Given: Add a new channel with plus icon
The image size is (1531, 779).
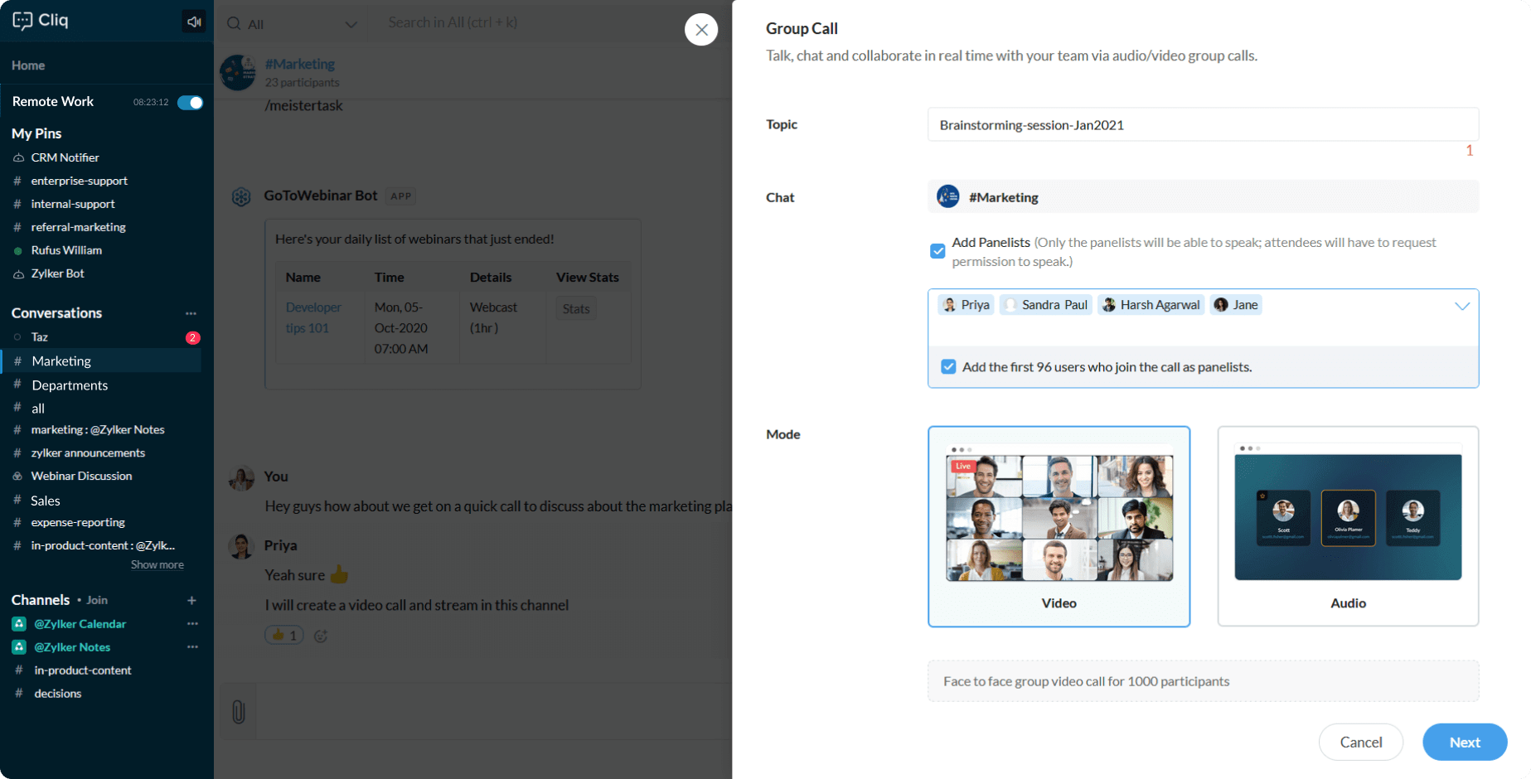Looking at the screenshot, I should pos(191,600).
